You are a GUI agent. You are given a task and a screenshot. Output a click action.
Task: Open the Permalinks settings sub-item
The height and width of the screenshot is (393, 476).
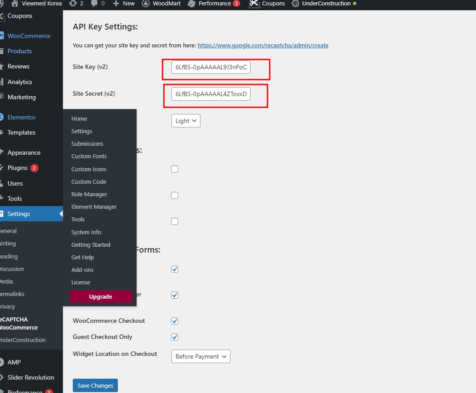pos(12,294)
